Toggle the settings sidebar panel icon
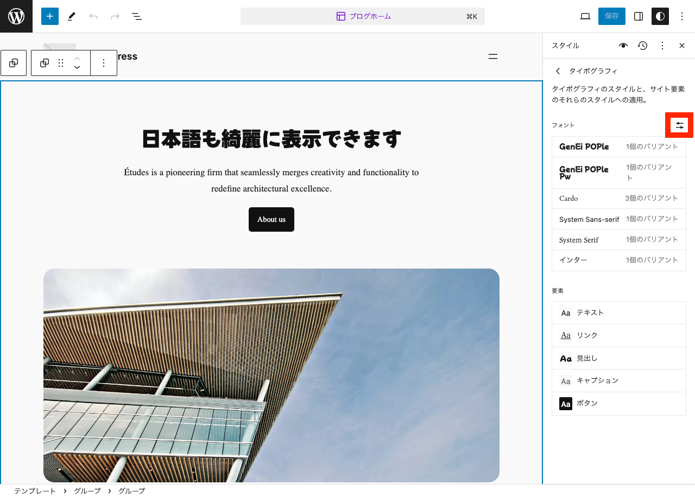695x497 pixels. point(639,16)
